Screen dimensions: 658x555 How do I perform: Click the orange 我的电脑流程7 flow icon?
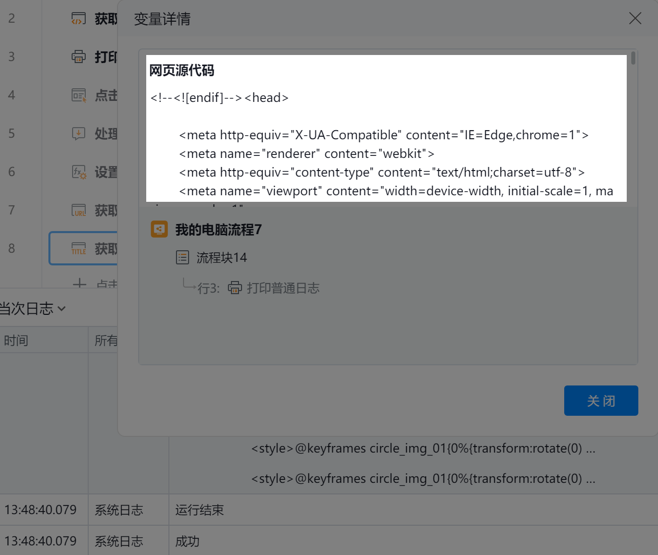159,230
